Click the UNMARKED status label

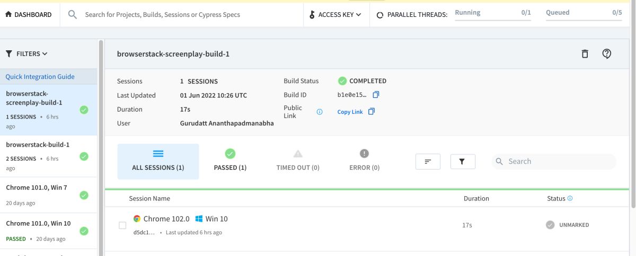pos(574,225)
